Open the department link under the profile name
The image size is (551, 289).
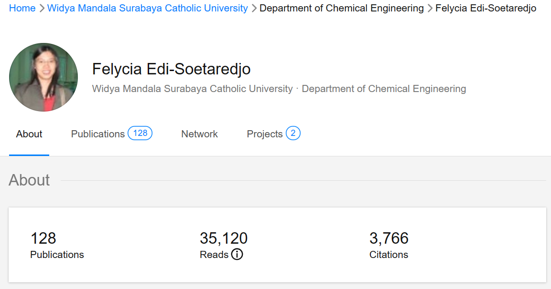tap(384, 89)
